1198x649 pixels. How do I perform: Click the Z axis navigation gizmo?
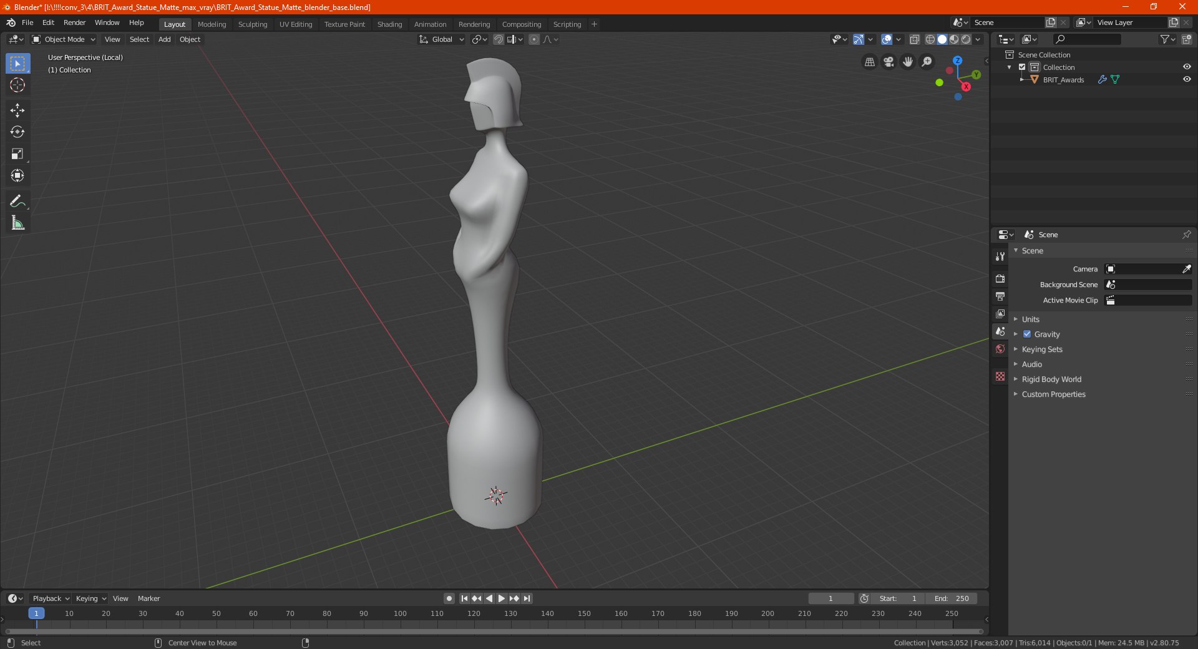pos(957,61)
